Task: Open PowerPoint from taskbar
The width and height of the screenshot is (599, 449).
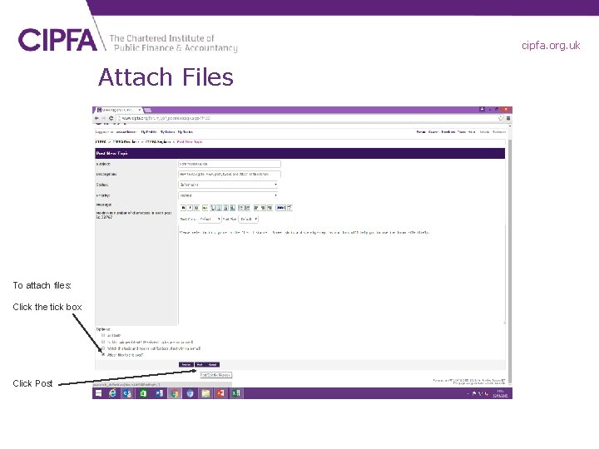Action: pyautogui.click(x=220, y=393)
